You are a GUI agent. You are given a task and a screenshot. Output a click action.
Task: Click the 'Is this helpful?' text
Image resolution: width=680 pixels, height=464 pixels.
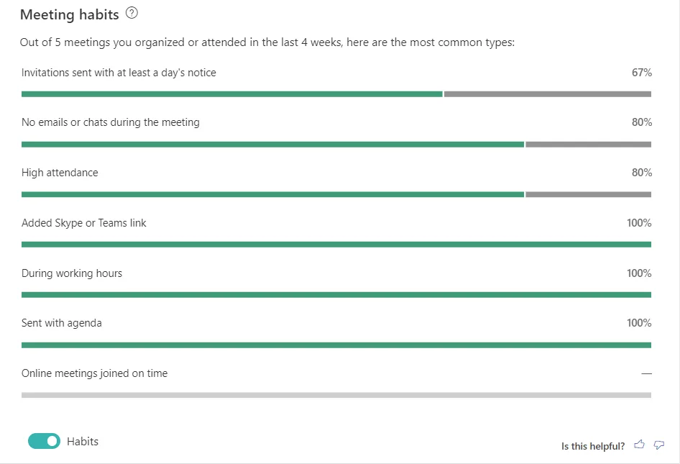click(593, 446)
